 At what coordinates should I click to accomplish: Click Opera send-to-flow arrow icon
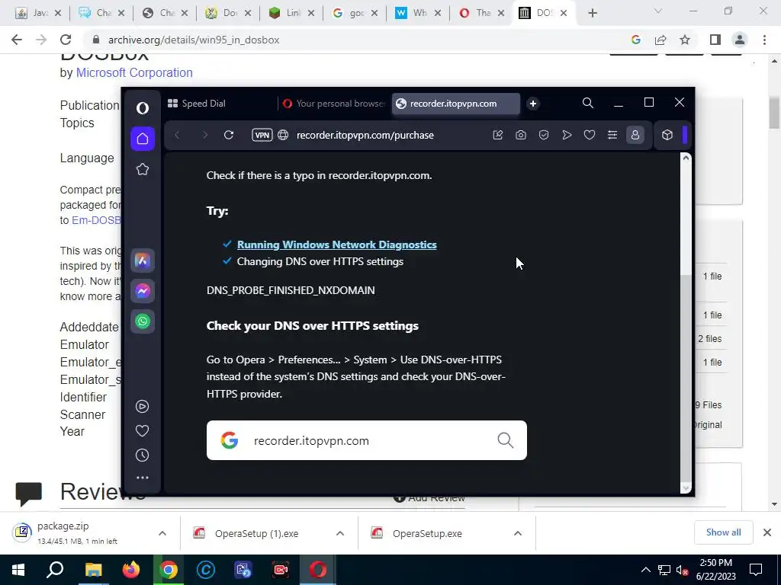pyautogui.click(x=567, y=135)
